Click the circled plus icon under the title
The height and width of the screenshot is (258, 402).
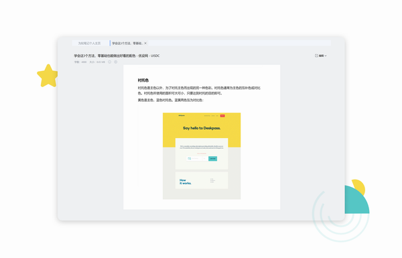116,62
